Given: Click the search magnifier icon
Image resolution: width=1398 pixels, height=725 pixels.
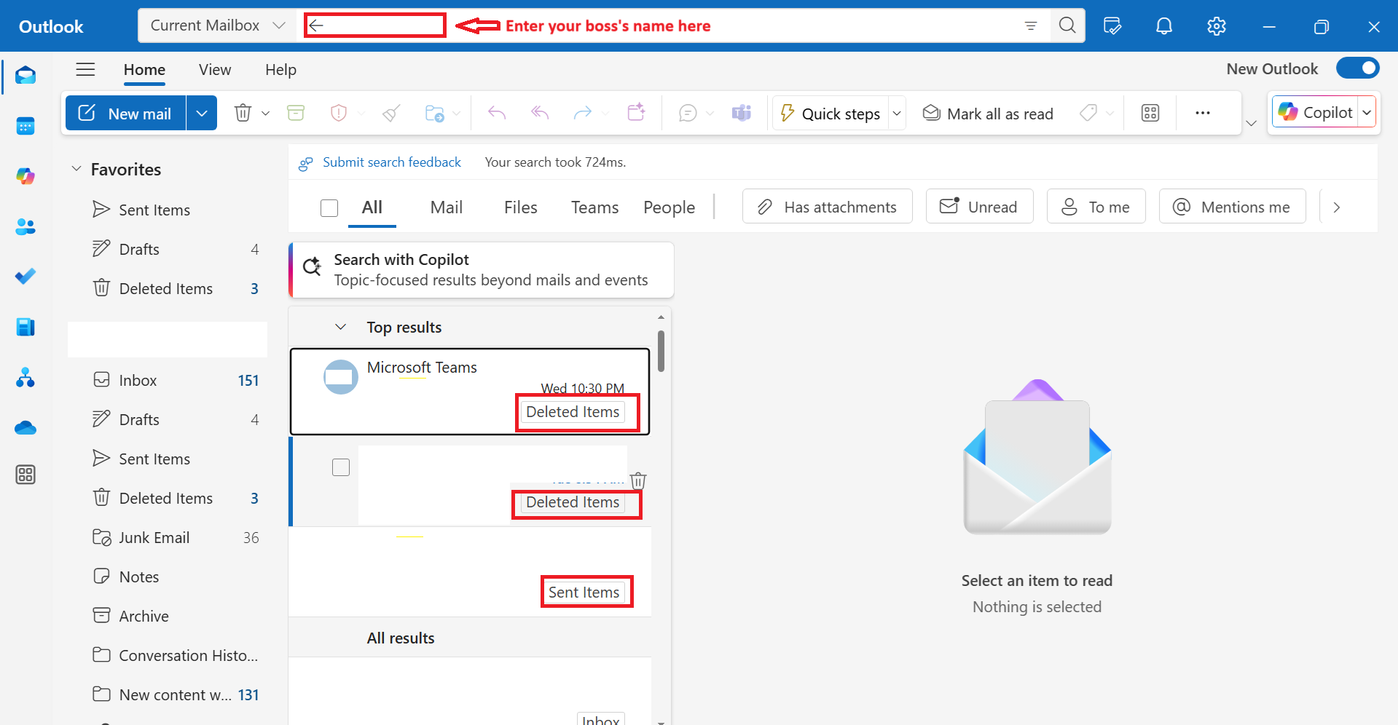Looking at the screenshot, I should [1067, 25].
